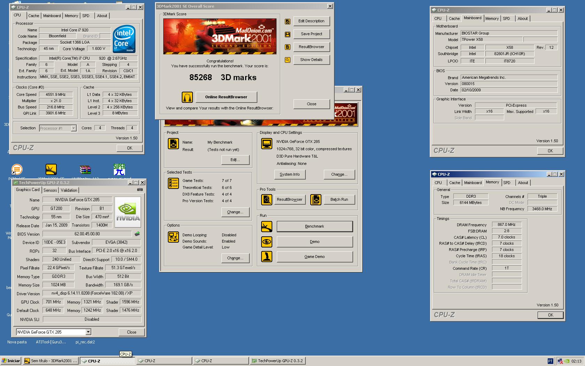Click the Batch Run icon
The image size is (585, 366).
pos(316,200)
